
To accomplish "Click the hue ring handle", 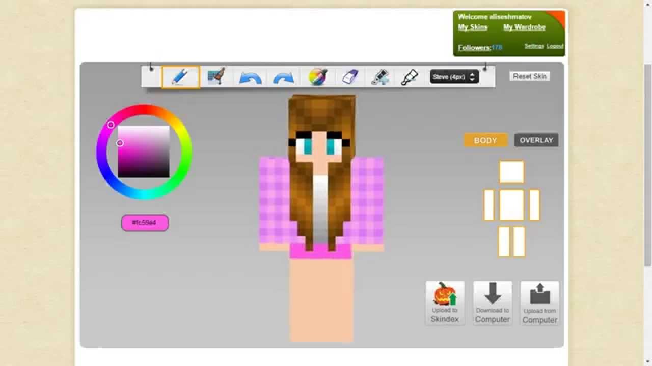I will [111, 125].
